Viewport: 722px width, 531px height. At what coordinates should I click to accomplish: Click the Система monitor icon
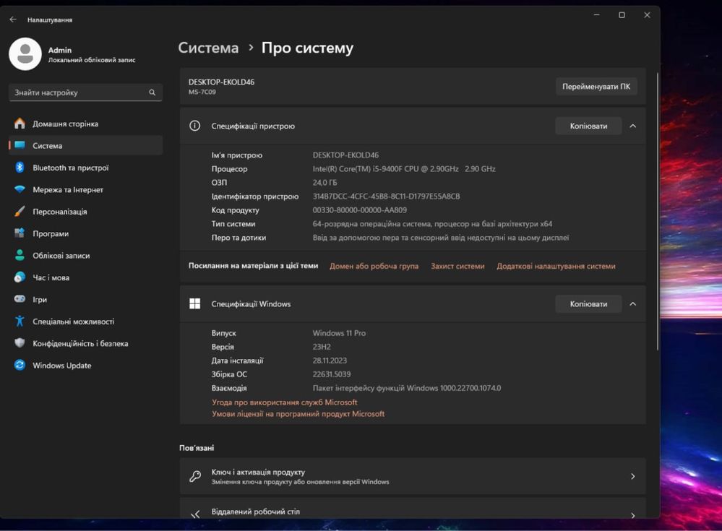20,145
